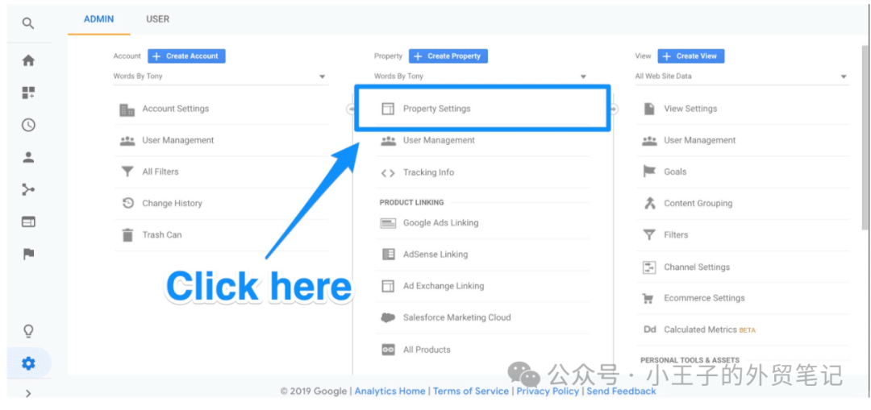Open the Property dropdown Words By Tony
The height and width of the screenshot is (410, 871).
[481, 77]
